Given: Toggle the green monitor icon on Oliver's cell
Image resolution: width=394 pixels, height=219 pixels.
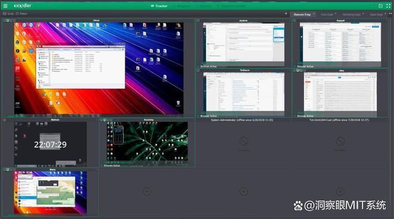Looking at the screenshot, I should pyautogui.click(x=8, y=21).
